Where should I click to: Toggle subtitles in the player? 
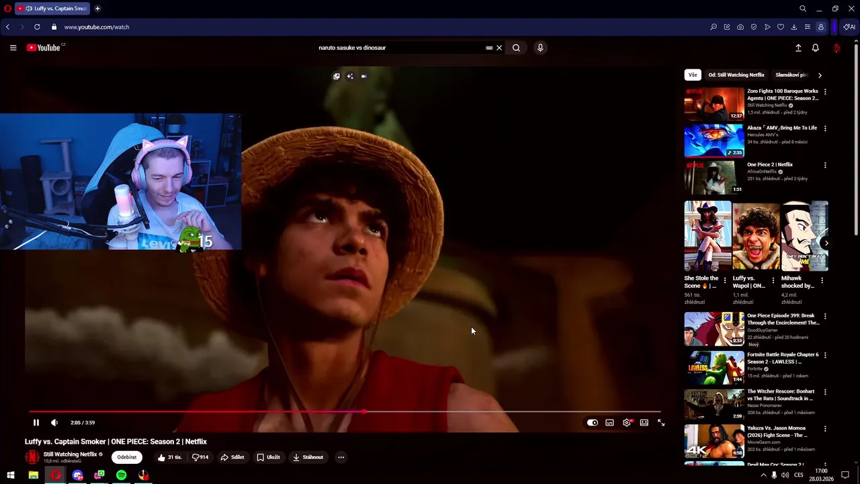pyautogui.click(x=609, y=423)
